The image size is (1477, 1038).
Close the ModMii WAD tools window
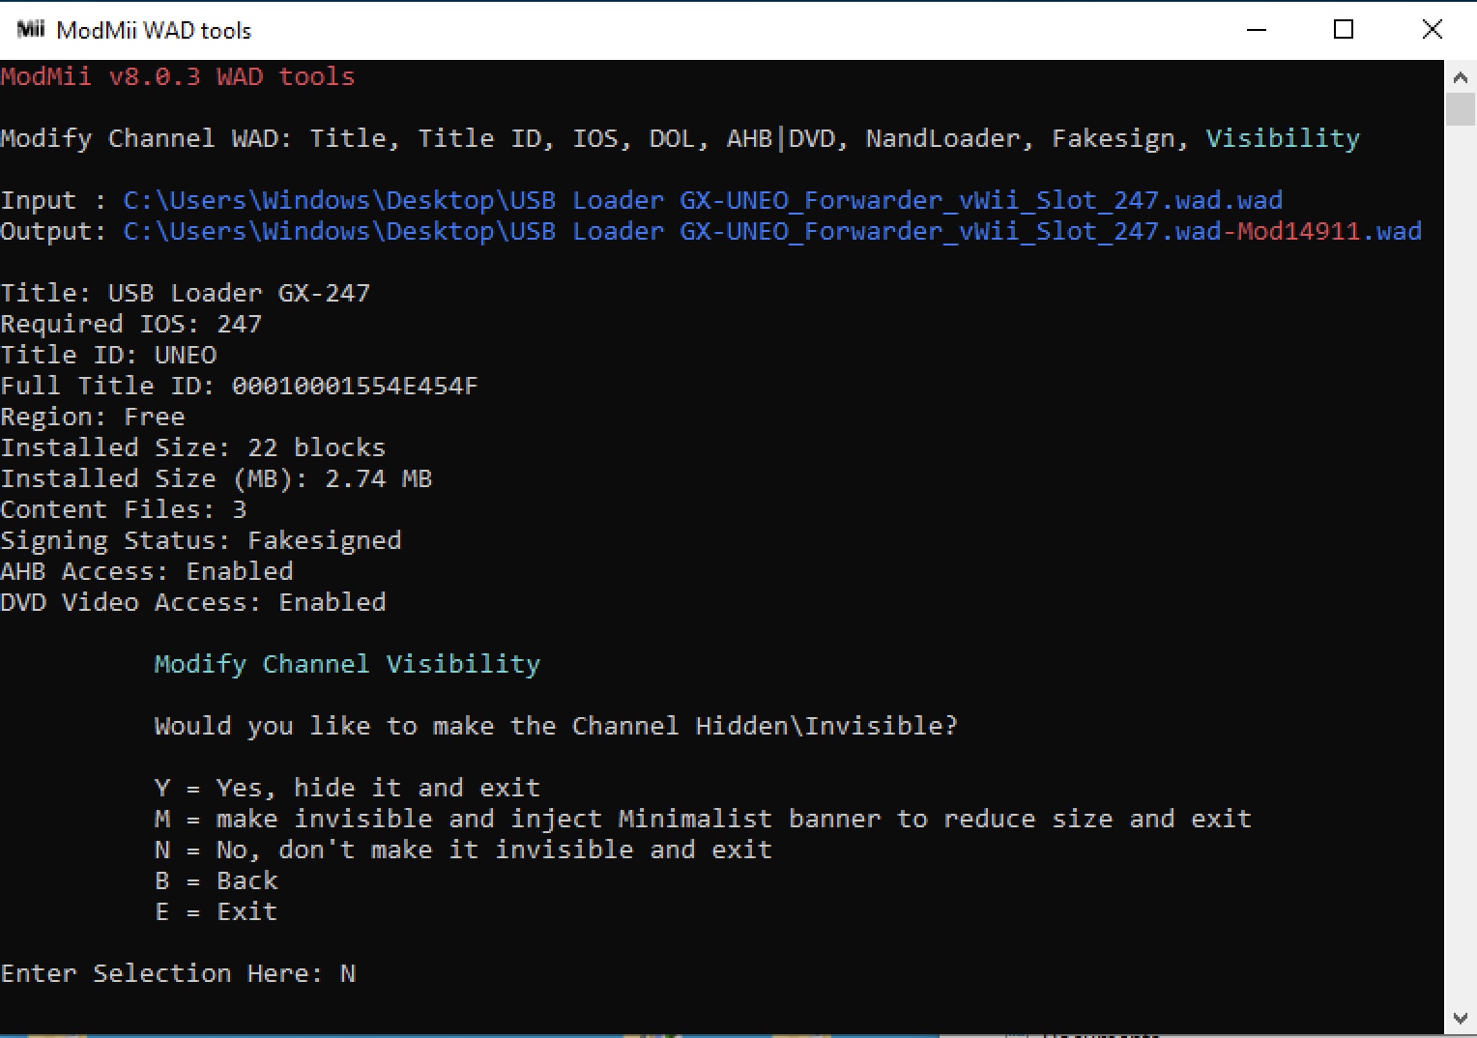tap(1433, 30)
